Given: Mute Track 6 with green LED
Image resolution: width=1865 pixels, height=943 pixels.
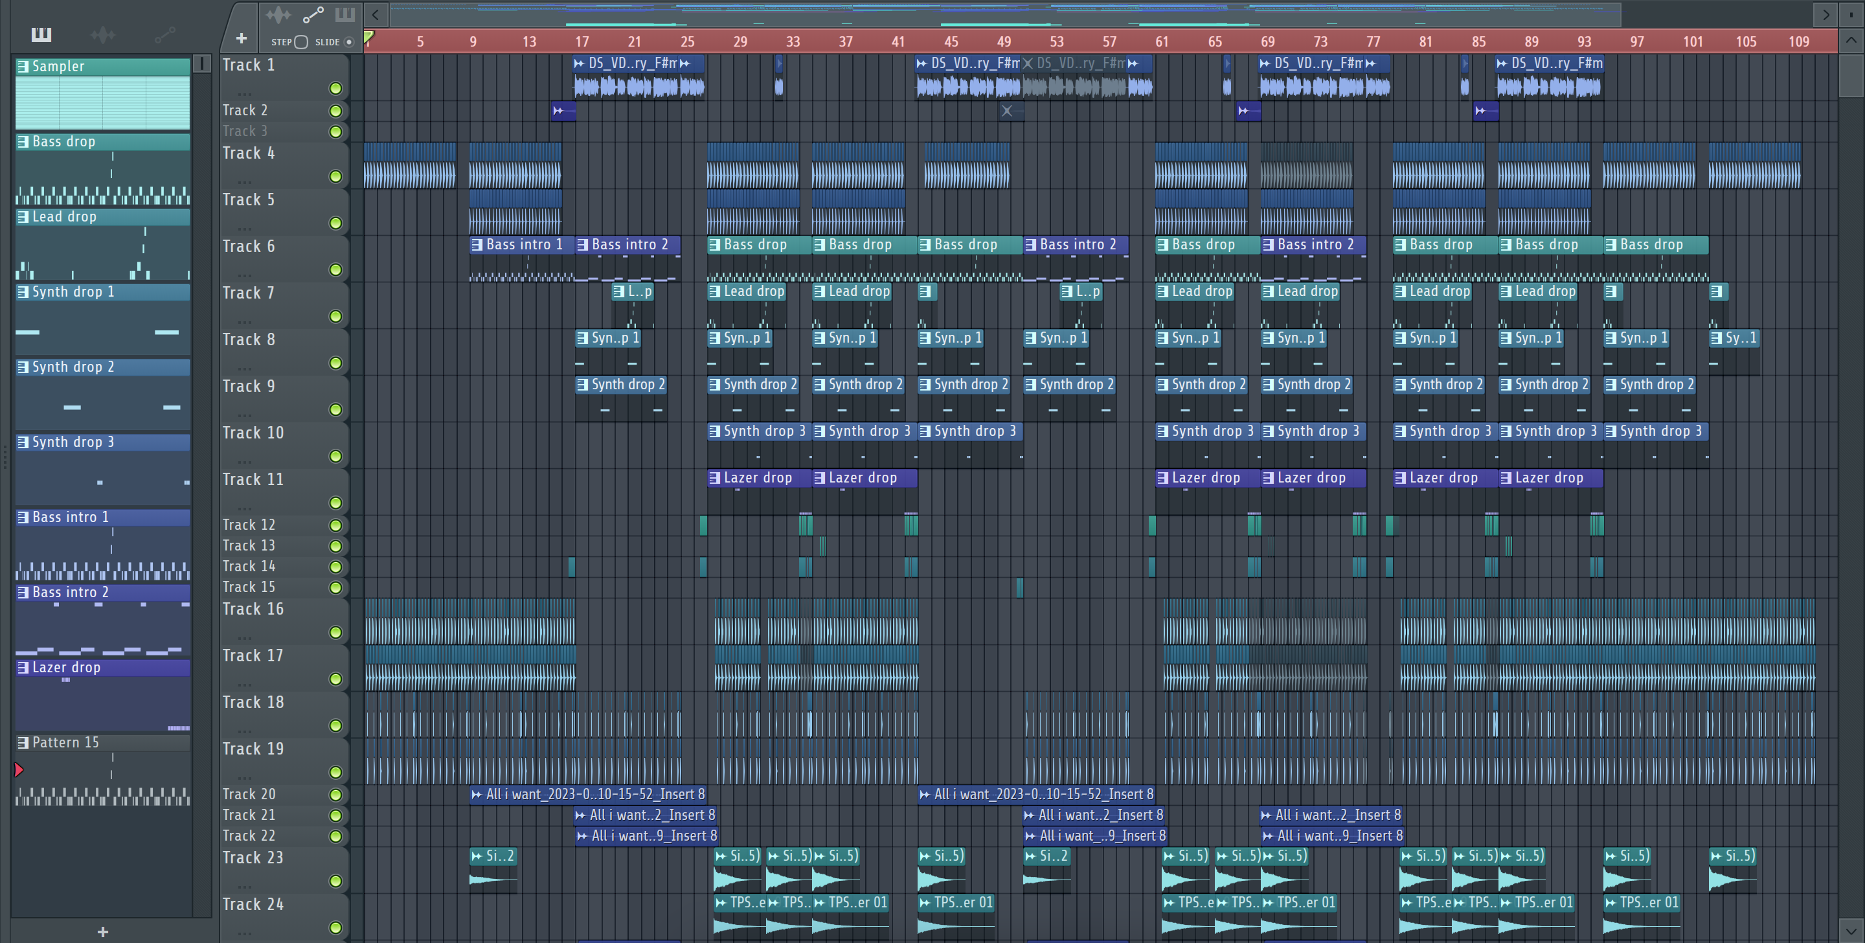Looking at the screenshot, I should 335,270.
